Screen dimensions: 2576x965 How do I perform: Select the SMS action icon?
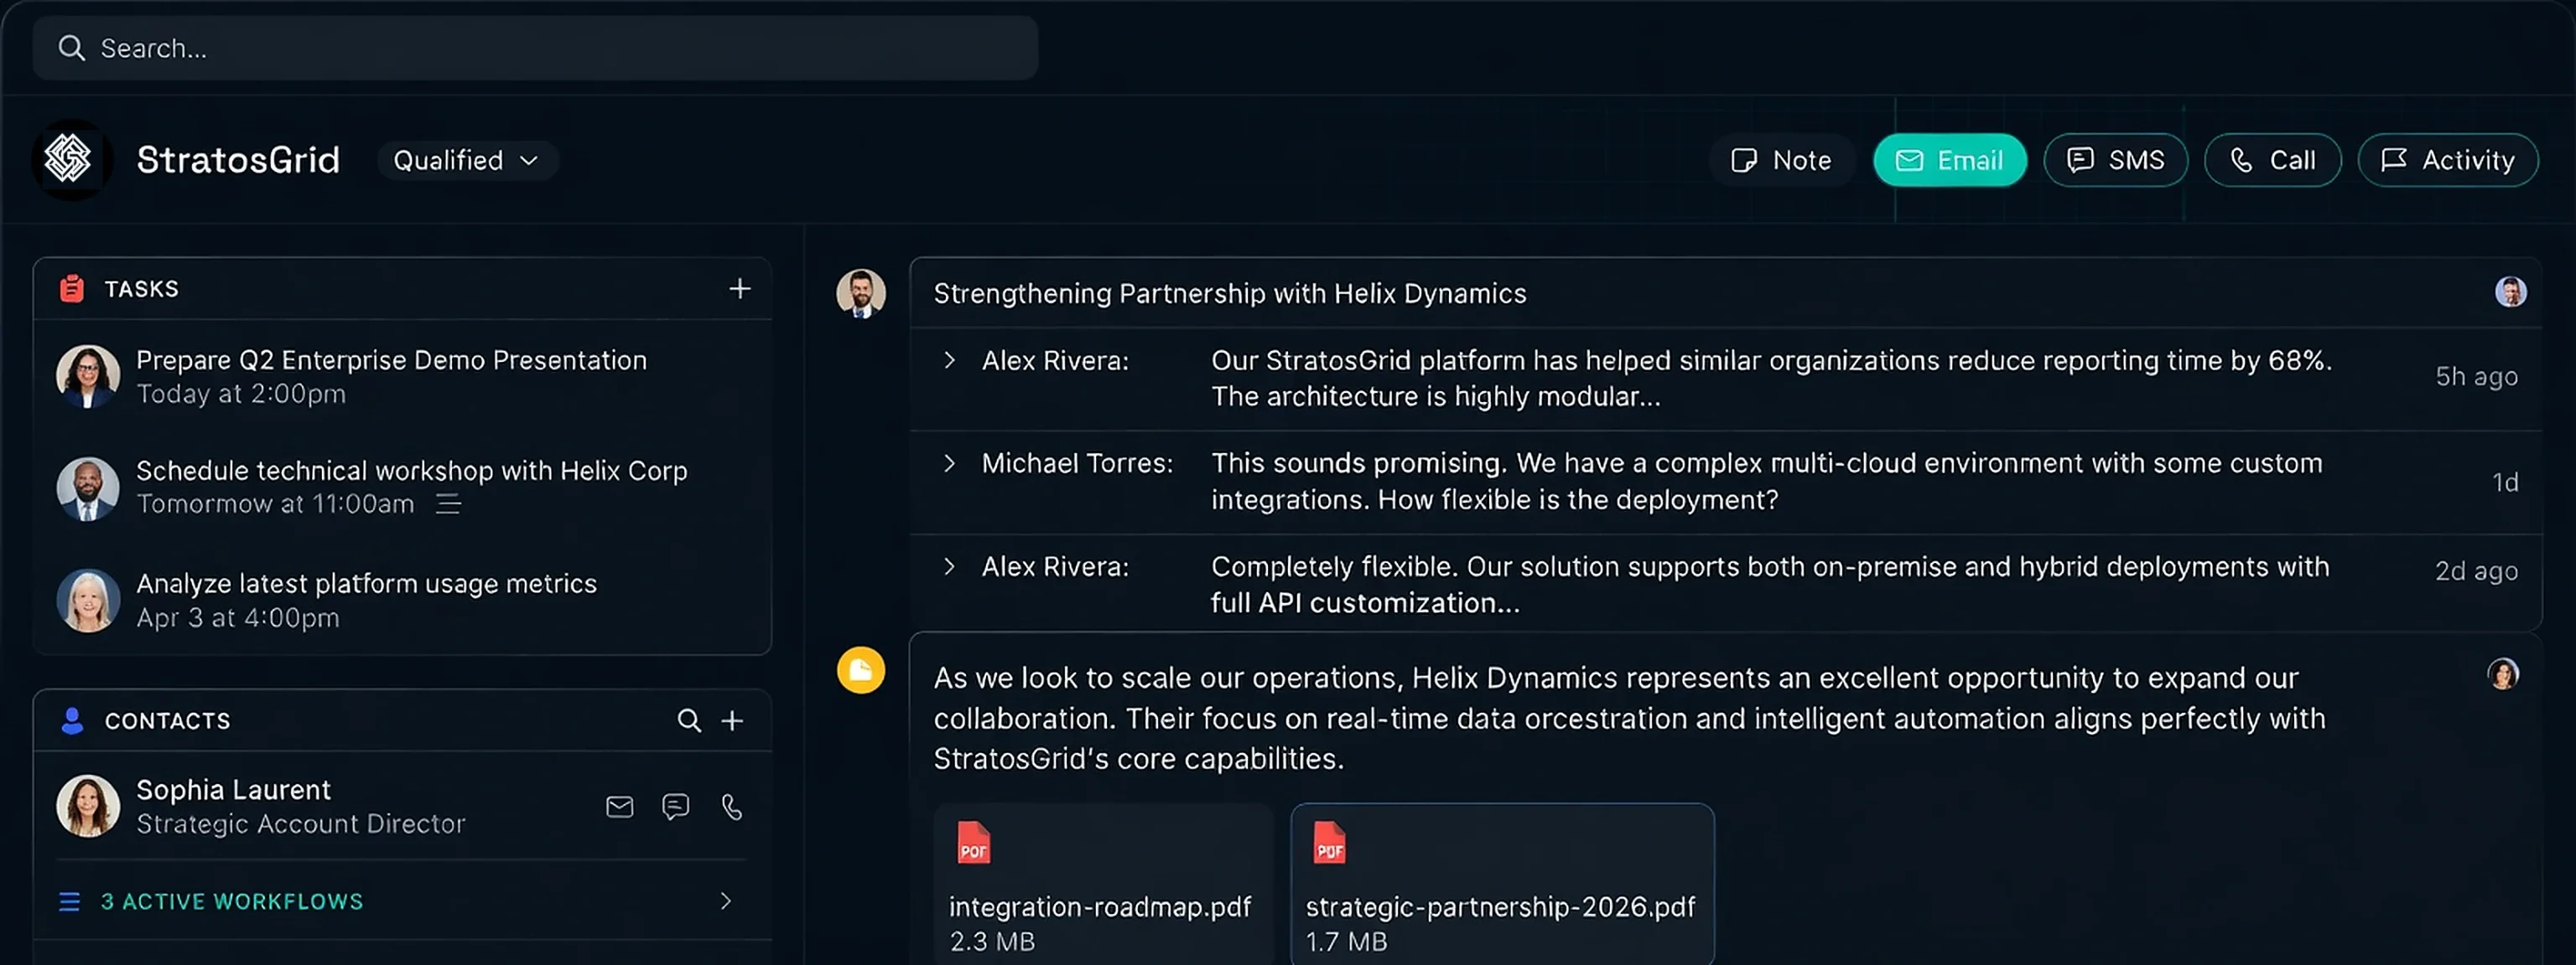(x=2114, y=160)
